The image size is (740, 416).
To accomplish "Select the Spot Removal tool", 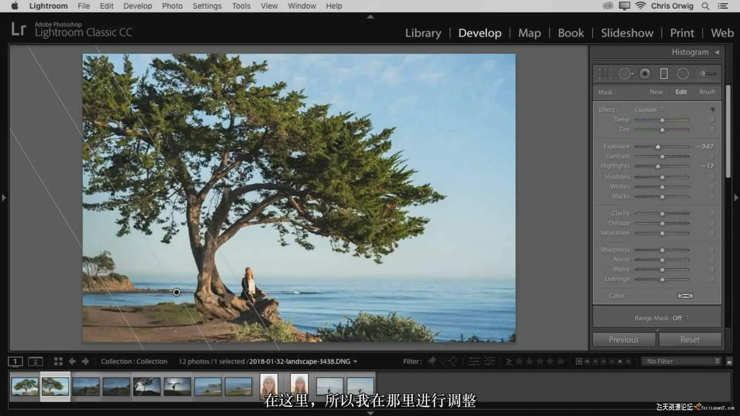I will coord(625,74).
